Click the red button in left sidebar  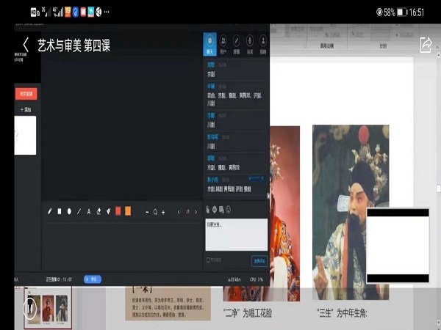coord(26,94)
